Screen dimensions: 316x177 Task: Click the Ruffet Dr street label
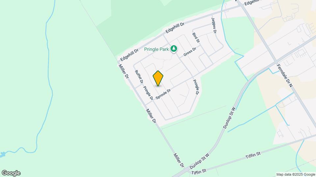coord(139,77)
